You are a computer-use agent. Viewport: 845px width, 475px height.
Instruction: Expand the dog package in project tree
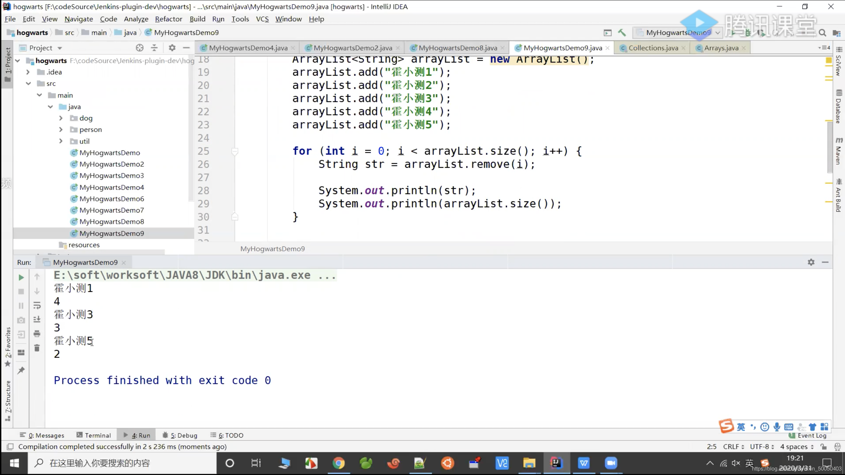(61, 118)
